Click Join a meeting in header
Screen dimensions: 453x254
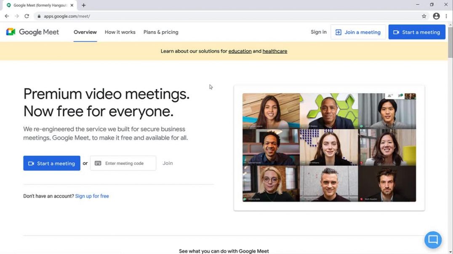click(x=358, y=32)
